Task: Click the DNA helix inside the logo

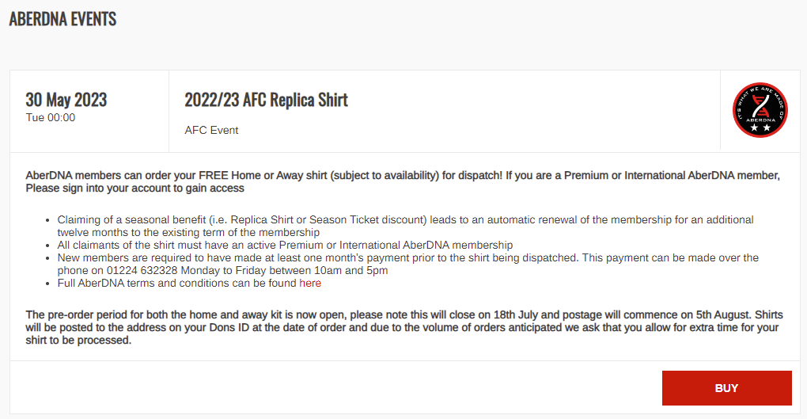Action: point(760,107)
